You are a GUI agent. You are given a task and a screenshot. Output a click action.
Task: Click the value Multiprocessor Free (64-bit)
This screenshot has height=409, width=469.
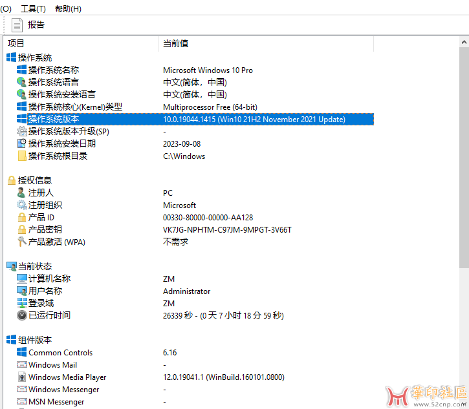210,107
